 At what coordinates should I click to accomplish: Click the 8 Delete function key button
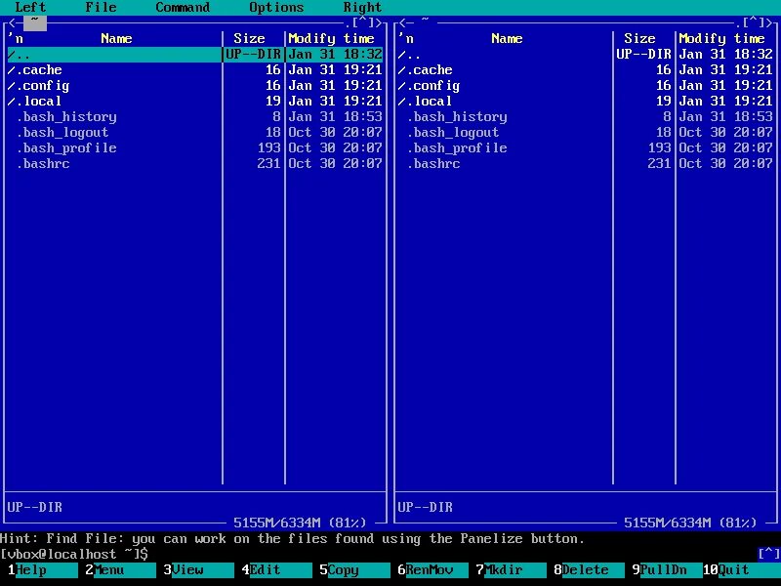click(x=590, y=569)
